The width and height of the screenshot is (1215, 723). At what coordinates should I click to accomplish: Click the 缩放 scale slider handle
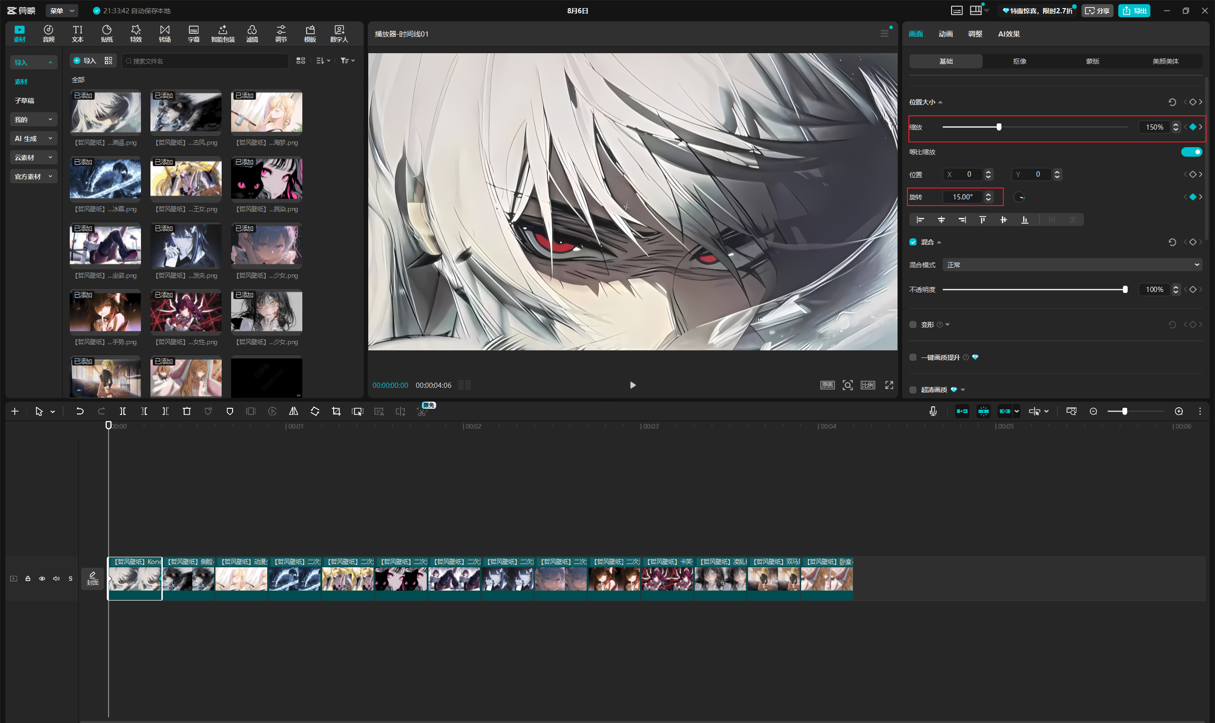(999, 127)
